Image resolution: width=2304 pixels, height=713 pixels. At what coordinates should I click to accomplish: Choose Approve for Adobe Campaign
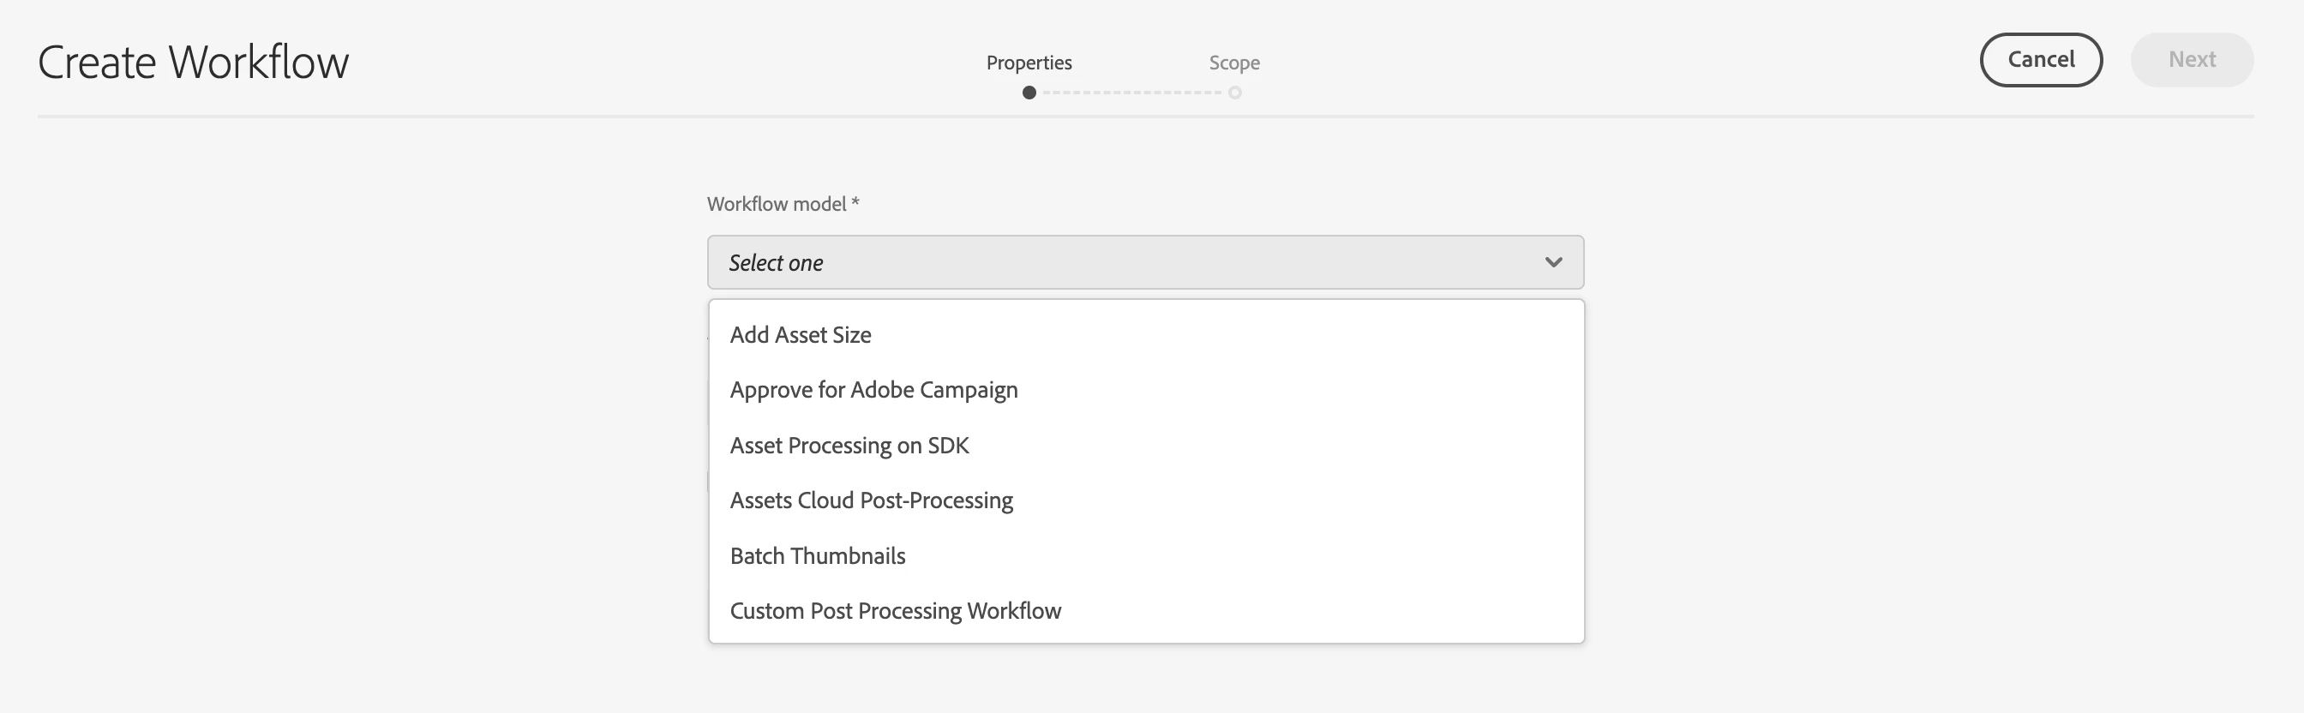873,390
